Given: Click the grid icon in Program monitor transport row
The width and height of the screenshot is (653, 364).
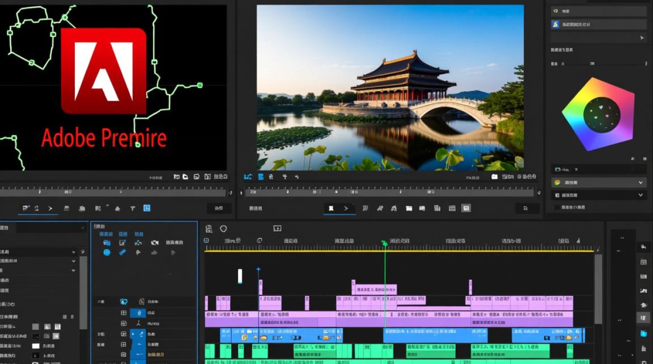Looking at the screenshot, I should point(437,208).
